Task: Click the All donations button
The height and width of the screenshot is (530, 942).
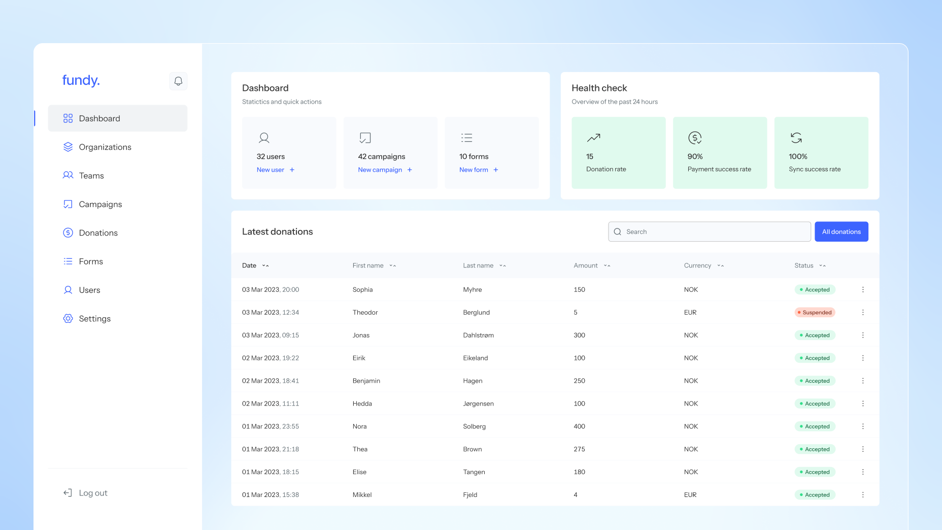Action: pos(841,232)
